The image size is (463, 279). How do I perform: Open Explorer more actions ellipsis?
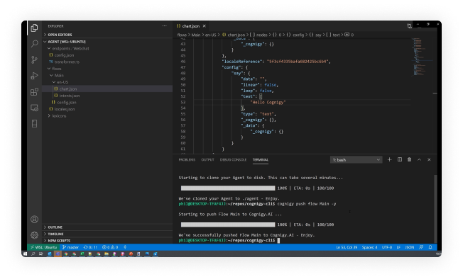click(x=165, y=26)
